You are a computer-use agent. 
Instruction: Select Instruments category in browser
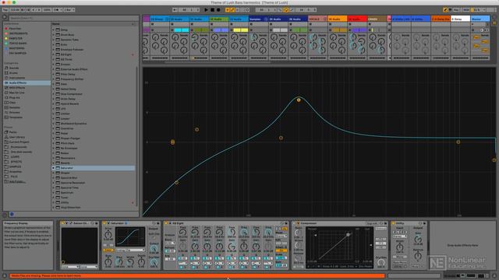click(x=16, y=78)
